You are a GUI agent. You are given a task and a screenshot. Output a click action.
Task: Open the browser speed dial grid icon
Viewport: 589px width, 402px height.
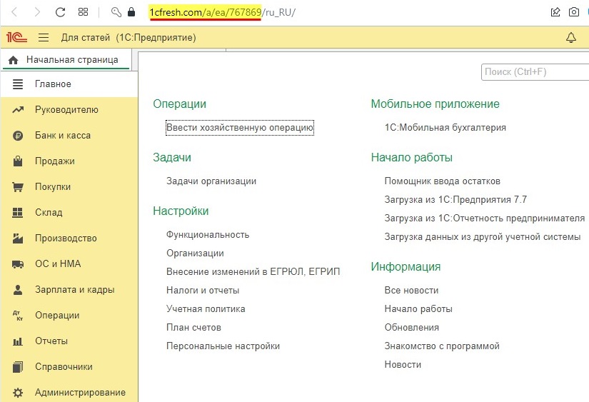[x=83, y=12]
